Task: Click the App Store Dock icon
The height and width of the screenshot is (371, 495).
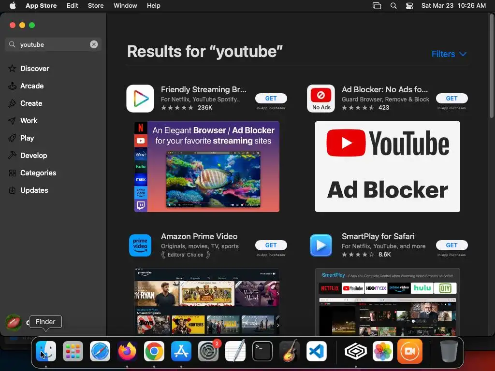Action: click(x=181, y=351)
